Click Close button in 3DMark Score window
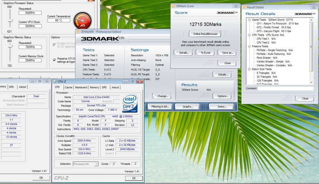The width and height of the screenshot is (319, 184). [x=227, y=63]
